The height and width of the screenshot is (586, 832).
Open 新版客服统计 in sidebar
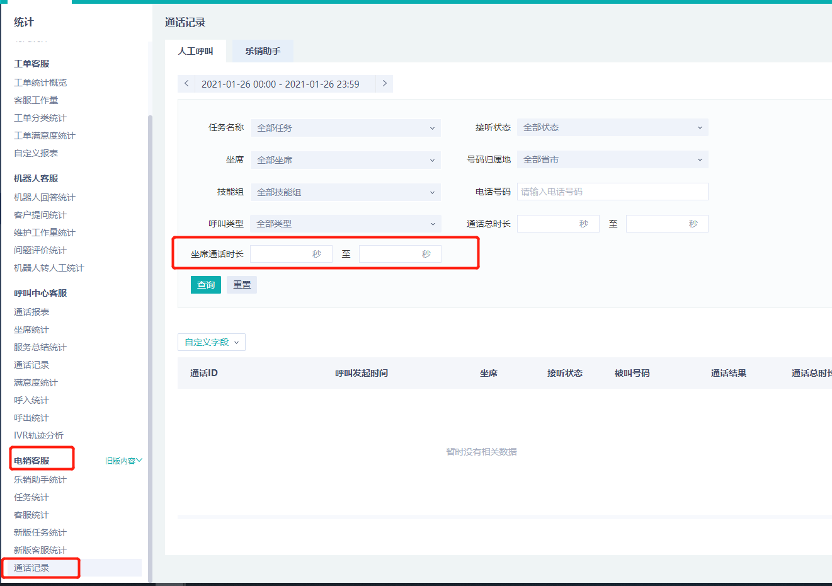pyautogui.click(x=40, y=550)
